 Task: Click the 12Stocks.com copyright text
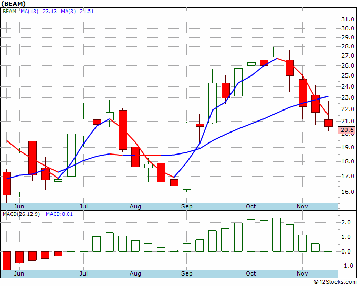(335, 282)
